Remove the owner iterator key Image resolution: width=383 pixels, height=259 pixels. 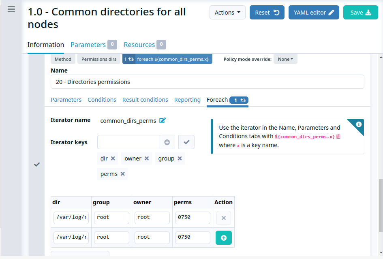click(147, 158)
